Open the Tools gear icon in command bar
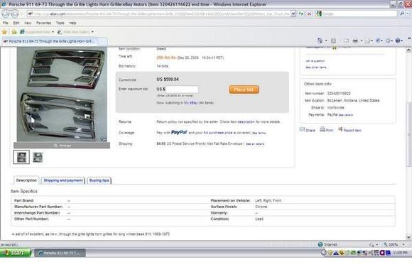The height and width of the screenshot is (272, 412). click(x=388, y=40)
